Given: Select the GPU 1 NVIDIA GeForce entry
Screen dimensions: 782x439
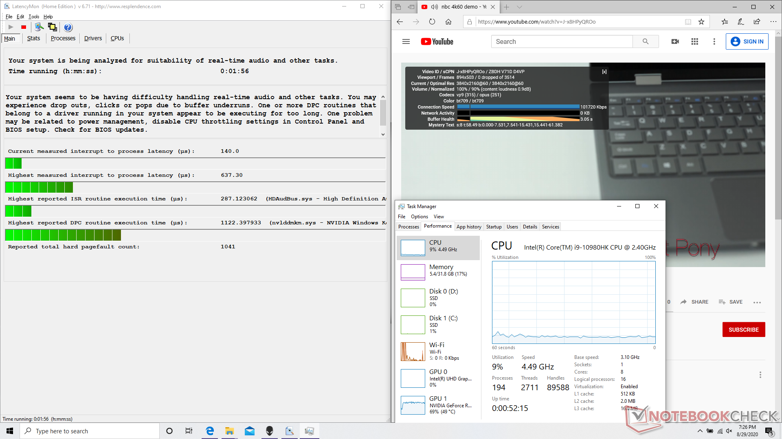Looking at the screenshot, I should [x=438, y=405].
